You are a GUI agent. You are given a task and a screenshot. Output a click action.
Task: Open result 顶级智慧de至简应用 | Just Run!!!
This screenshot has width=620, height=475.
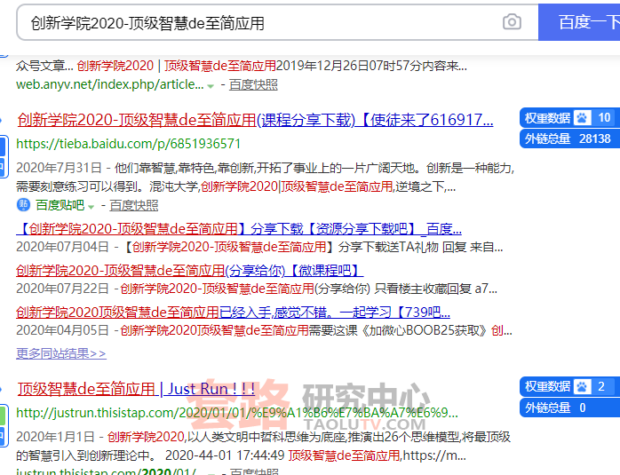[x=136, y=389]
